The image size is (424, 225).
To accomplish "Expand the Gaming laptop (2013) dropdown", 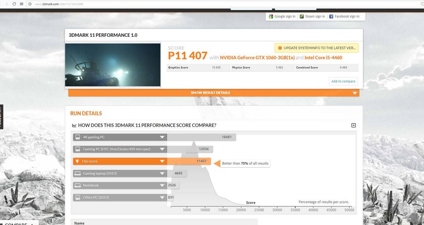I will pyautogui.click(x=162, y=173).
